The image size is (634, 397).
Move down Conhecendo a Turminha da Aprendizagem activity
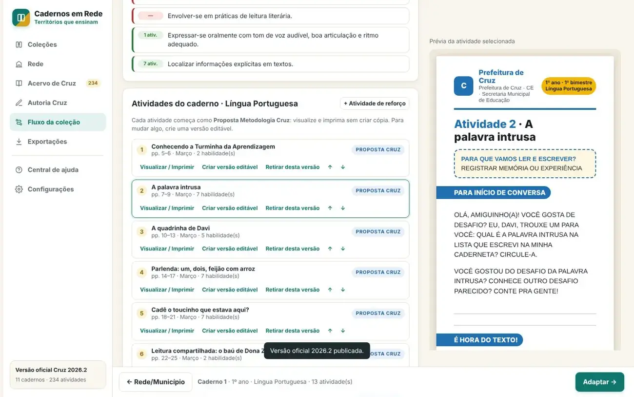(x=343, y=167)
